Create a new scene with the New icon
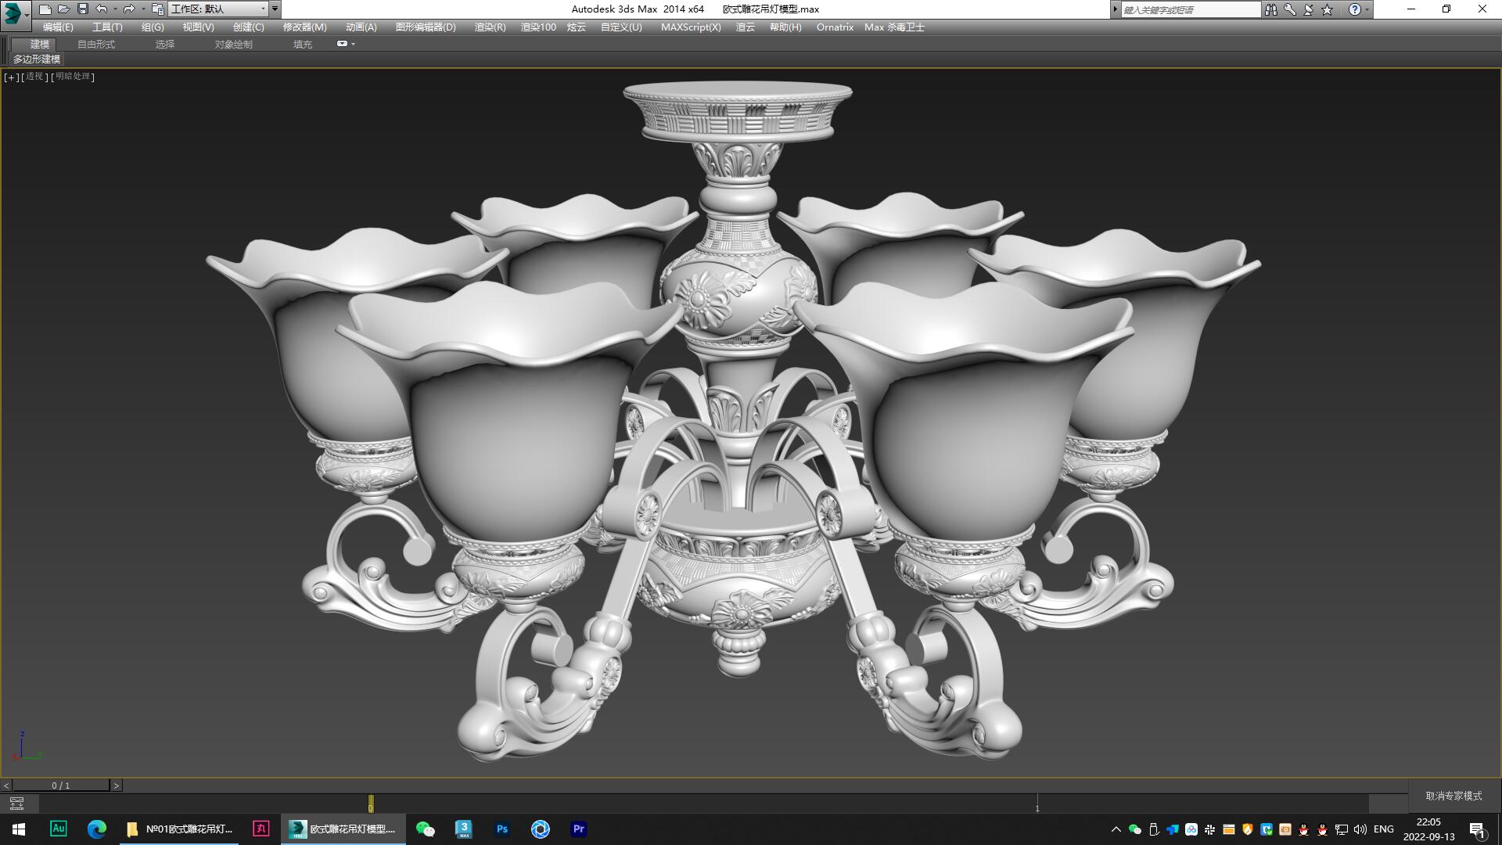Viewport: 1502px width, 845px height. point(46,9)
